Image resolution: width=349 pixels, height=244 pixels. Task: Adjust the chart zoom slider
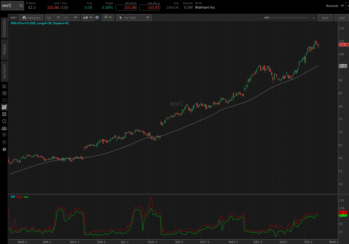[x=267, y=18]
